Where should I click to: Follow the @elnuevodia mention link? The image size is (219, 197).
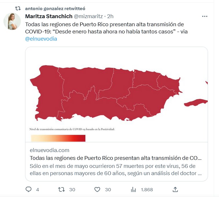[x=41, y=39]
